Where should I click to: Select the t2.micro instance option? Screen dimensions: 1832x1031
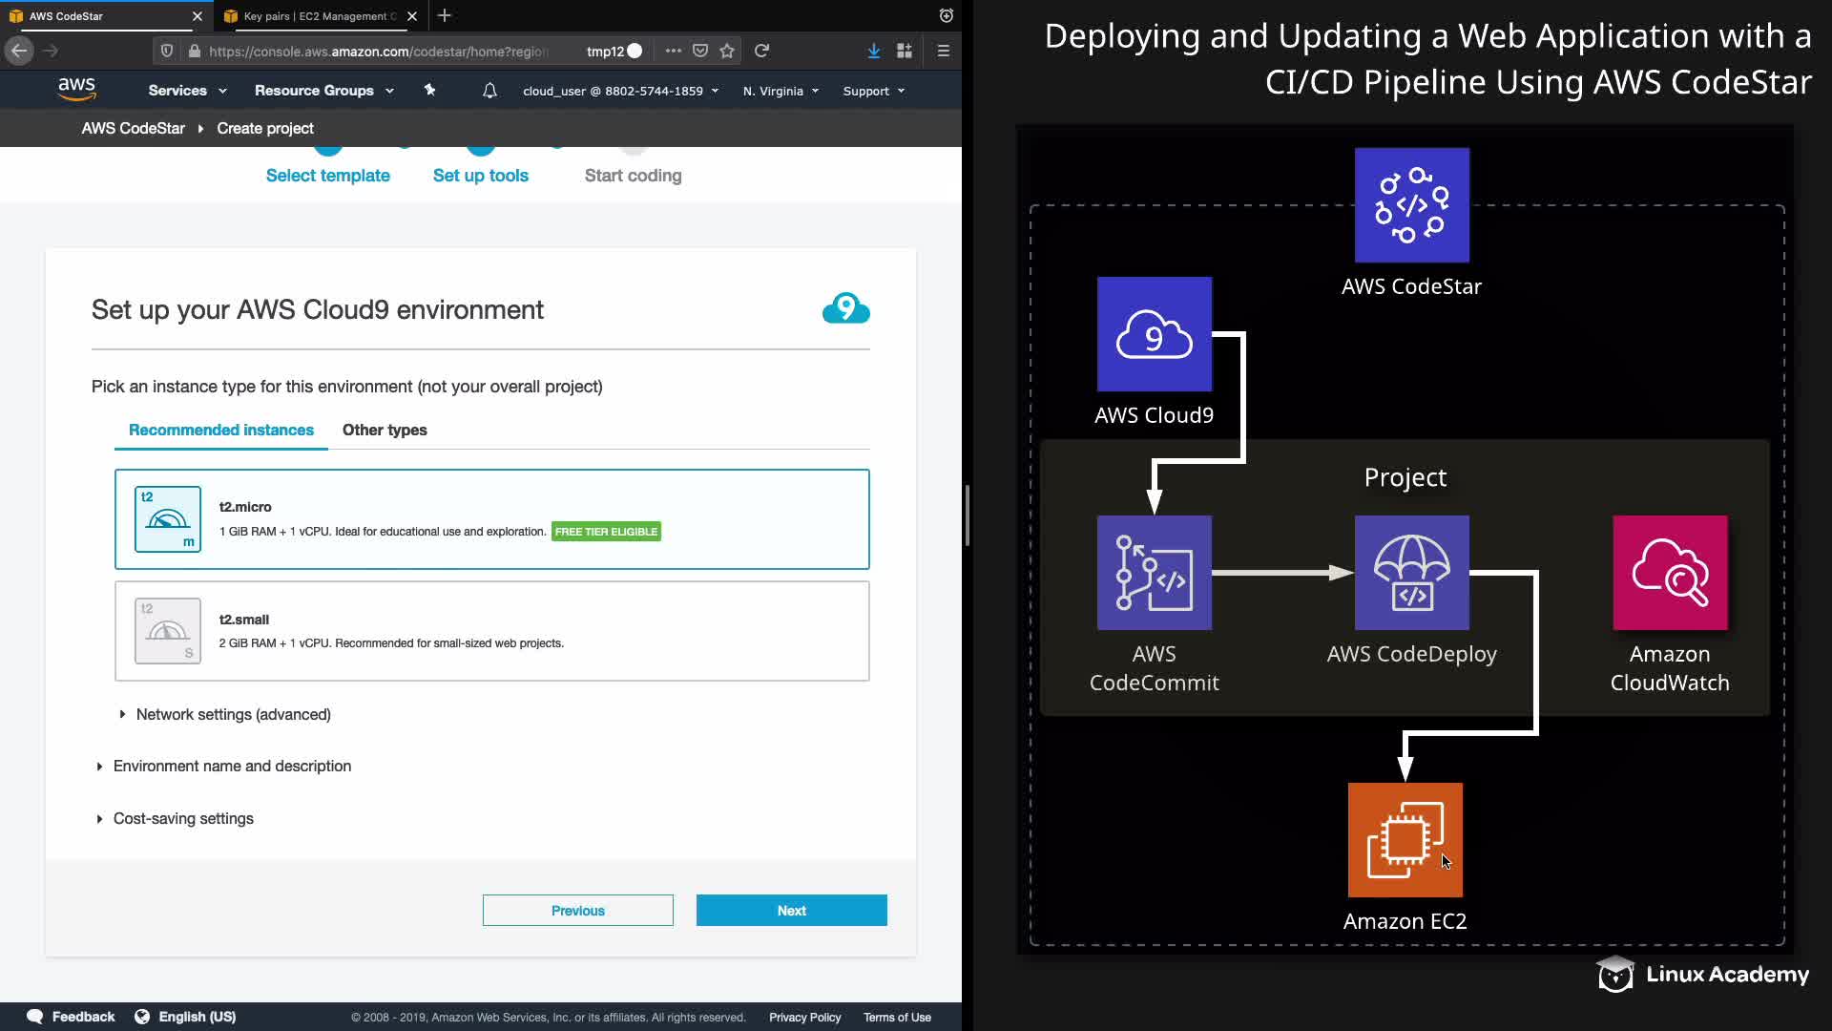click(491, 518)
